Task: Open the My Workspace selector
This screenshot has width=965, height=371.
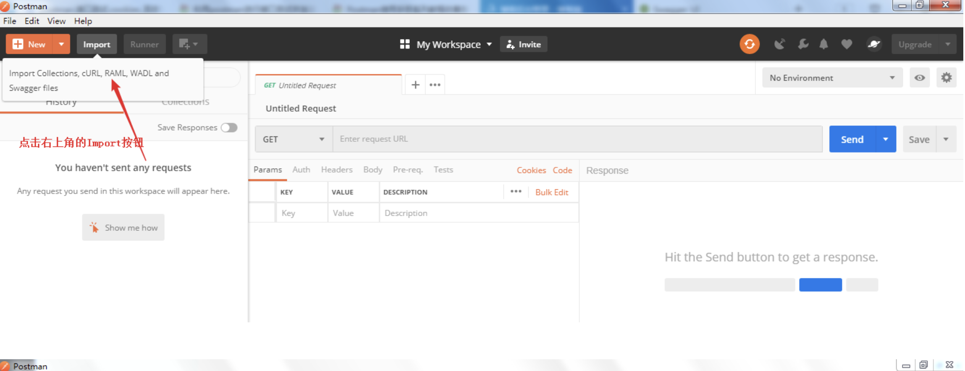Action: tap(446, 44)
